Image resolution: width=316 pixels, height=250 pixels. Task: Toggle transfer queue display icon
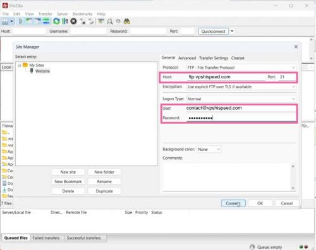[46, 21]
